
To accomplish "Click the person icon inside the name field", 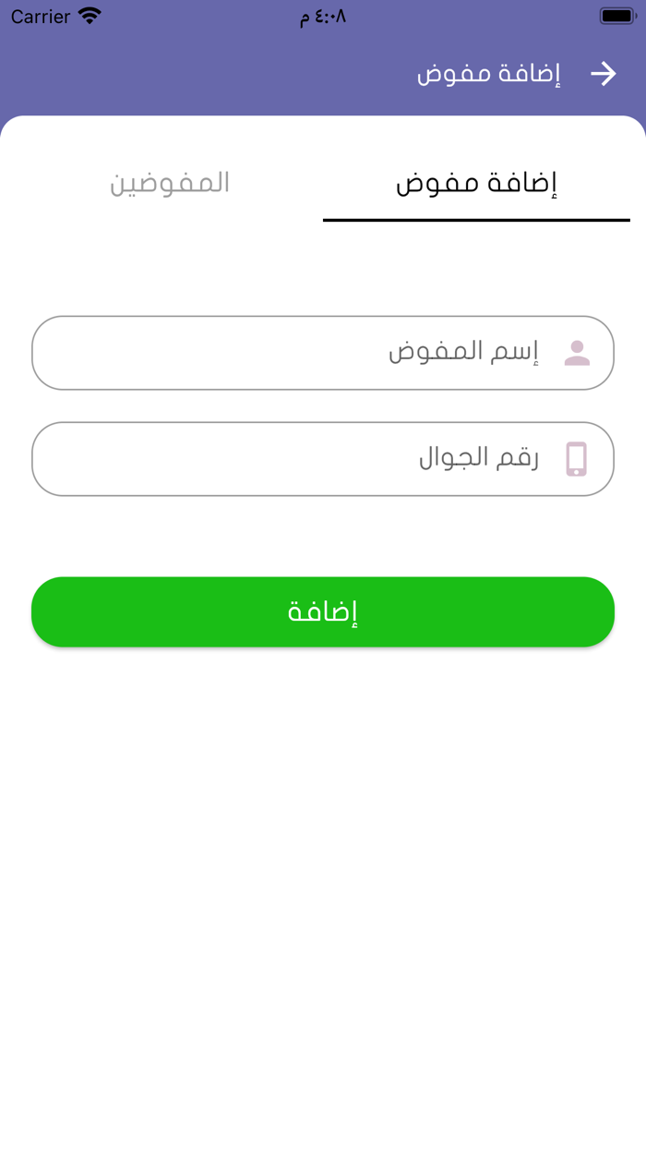I will 578,352.
